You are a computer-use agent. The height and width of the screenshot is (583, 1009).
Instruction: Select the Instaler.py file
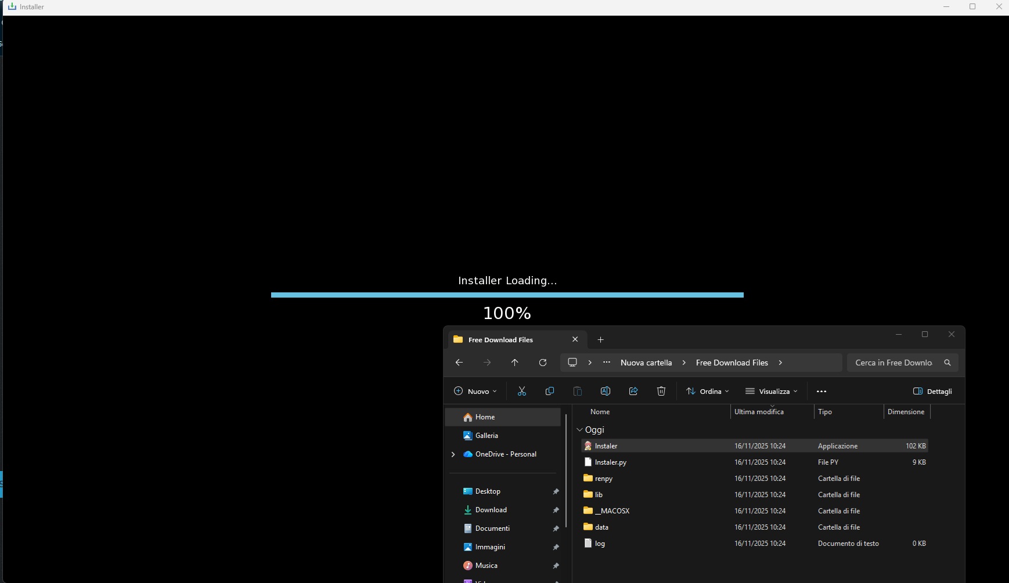click(x=610, y=462)
